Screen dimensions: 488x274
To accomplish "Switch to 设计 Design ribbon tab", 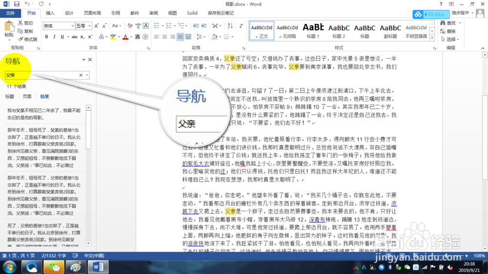I will (x=69, y=13).
